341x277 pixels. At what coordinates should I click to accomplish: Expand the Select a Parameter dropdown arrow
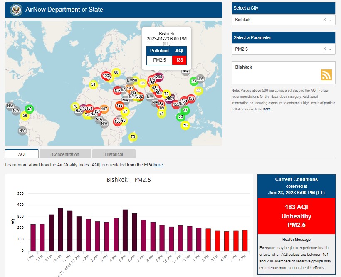tap(330, 49)
